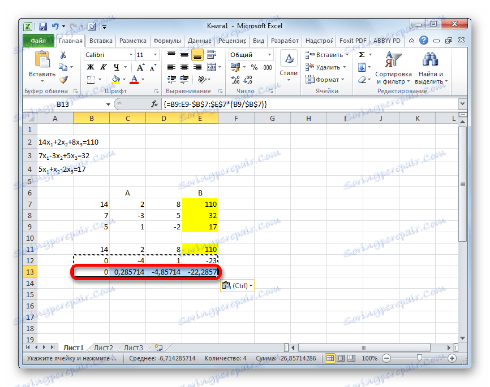
Task: Click the Excel Help question mark icon
Action: [x=423, y=40]
